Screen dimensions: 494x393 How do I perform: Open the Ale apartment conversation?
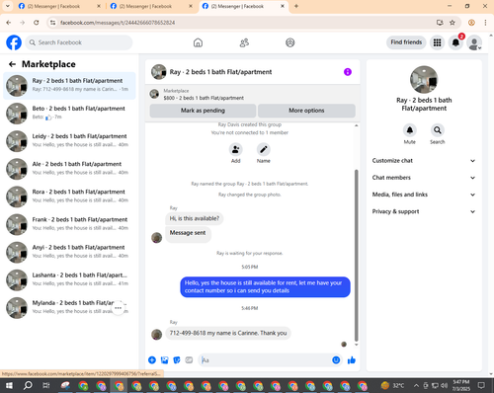pyautogui.click(x=69, y=169)
